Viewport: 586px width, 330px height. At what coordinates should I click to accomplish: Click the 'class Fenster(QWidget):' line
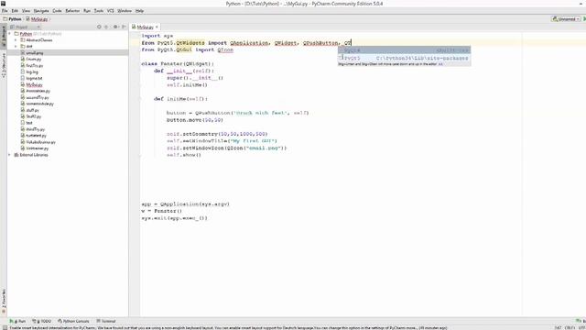178,63
